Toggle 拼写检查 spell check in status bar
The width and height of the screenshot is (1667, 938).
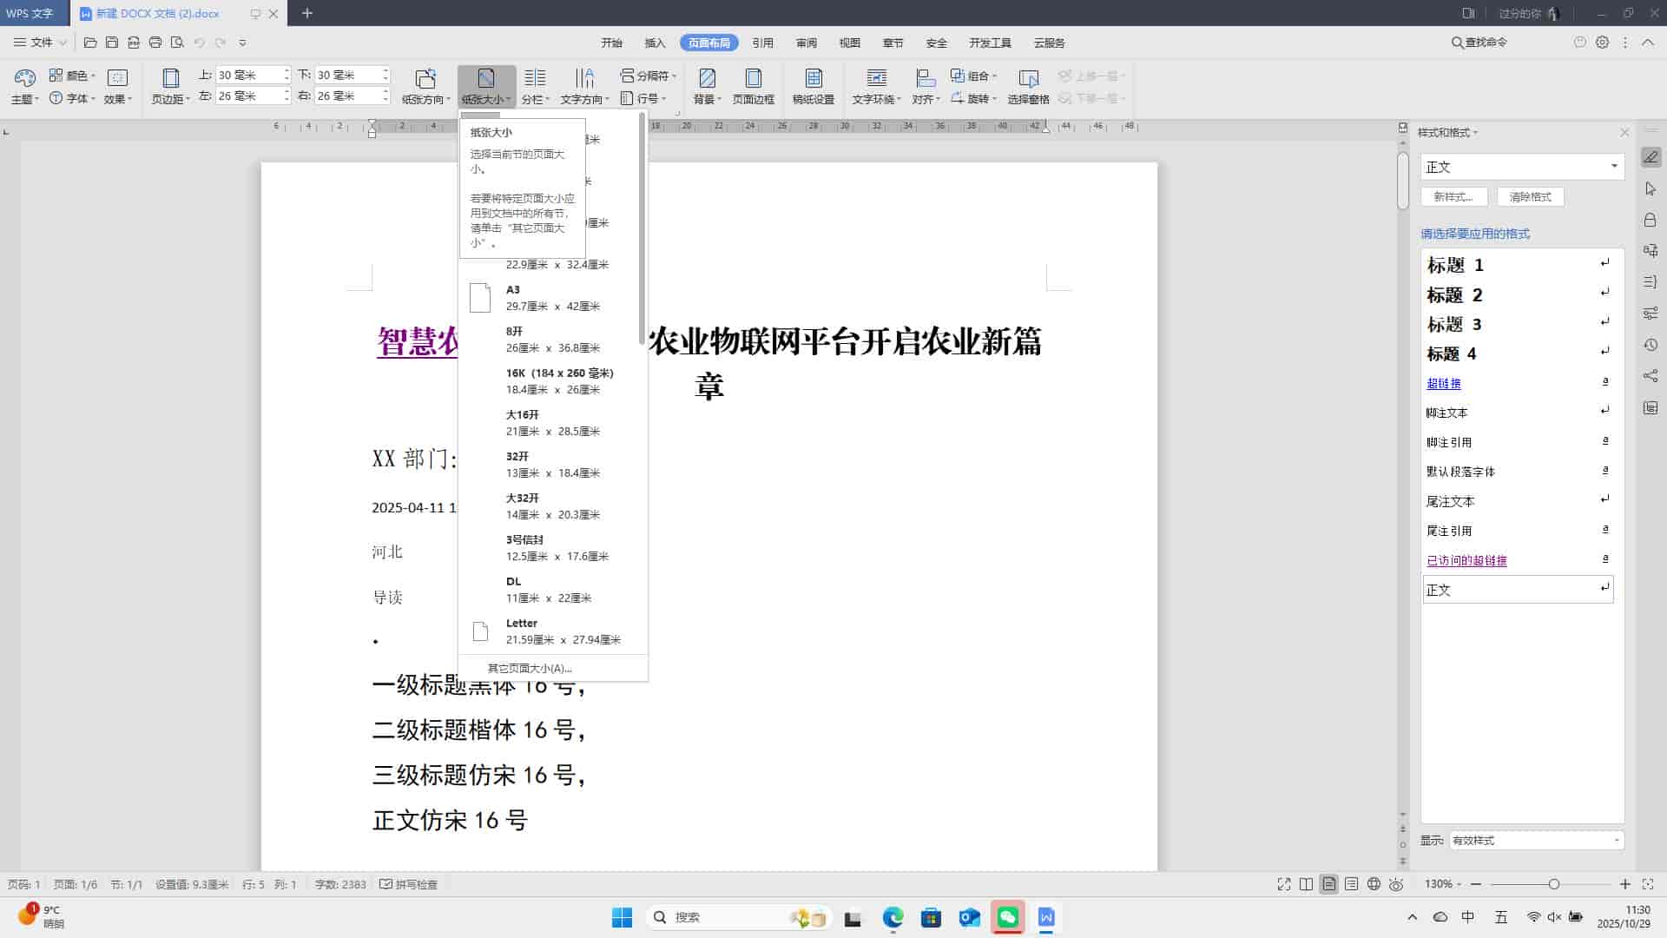click(x=409, y=884)
